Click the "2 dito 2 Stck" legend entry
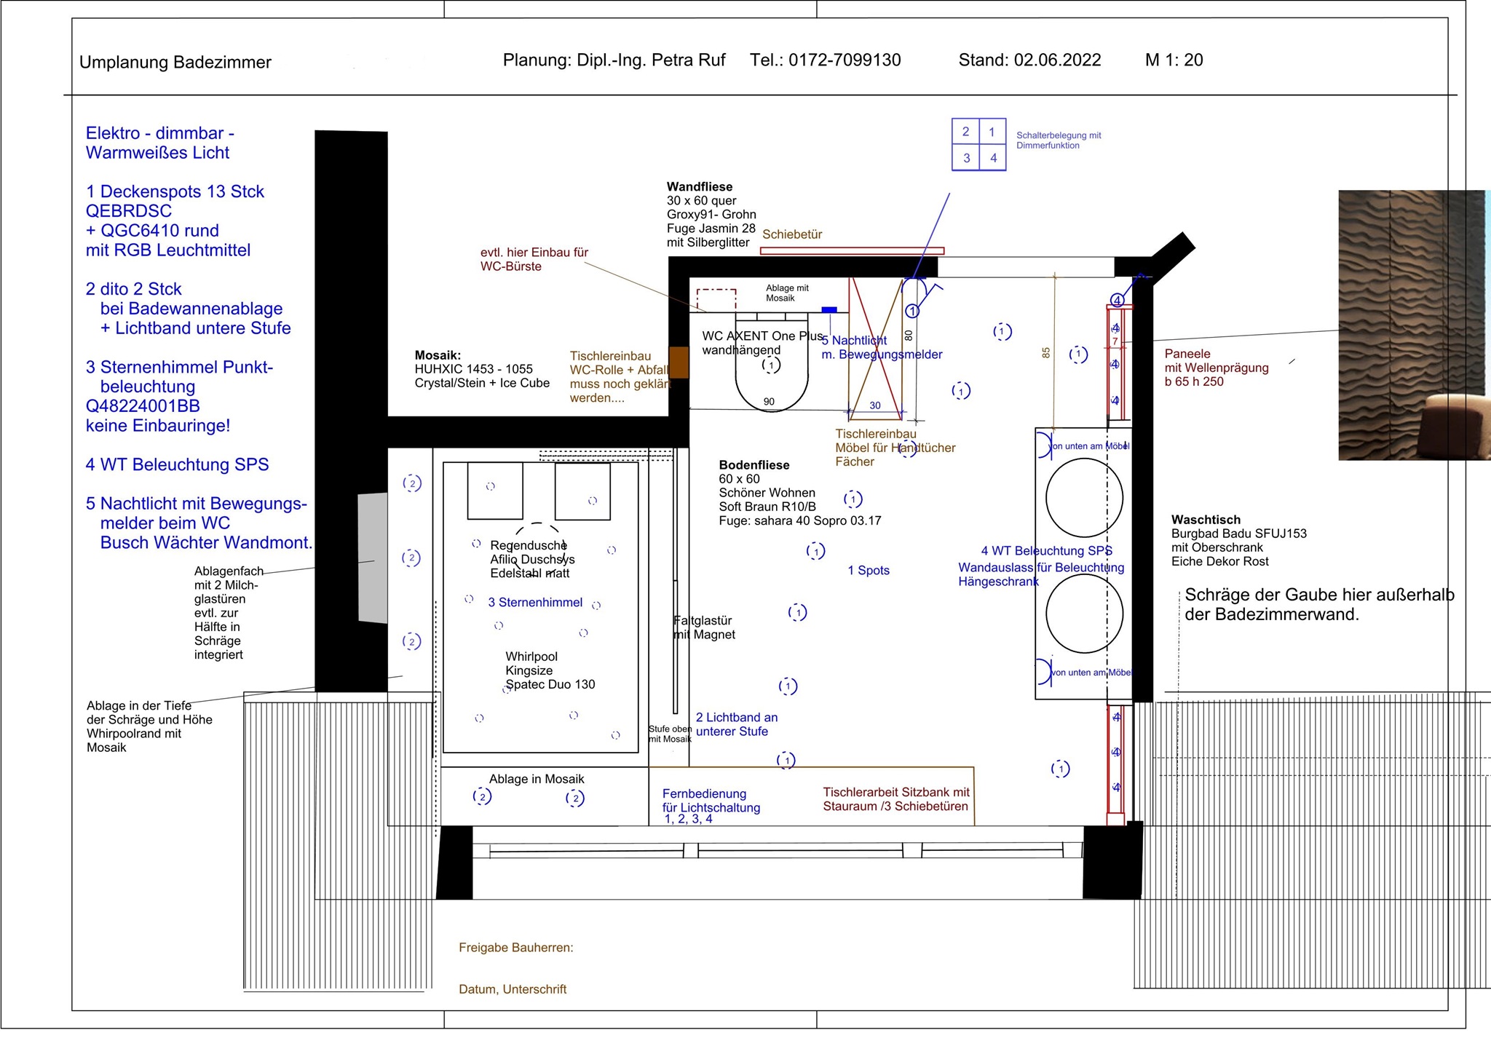Image resolution: width=1491 pixels, height=1054 pixels. [133, 289]
